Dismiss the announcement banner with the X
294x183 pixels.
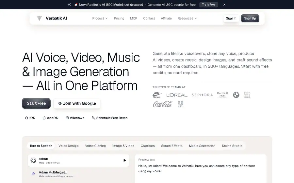[224, 5]
